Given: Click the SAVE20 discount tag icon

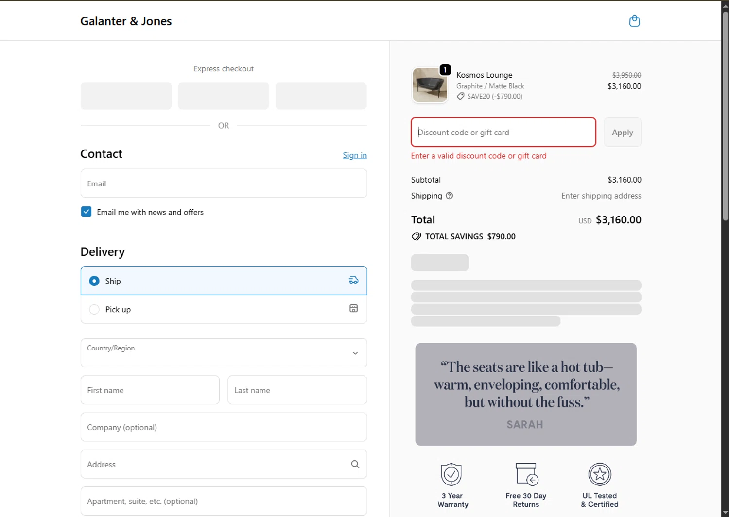Looking at the screenshot, I should 460,96.
